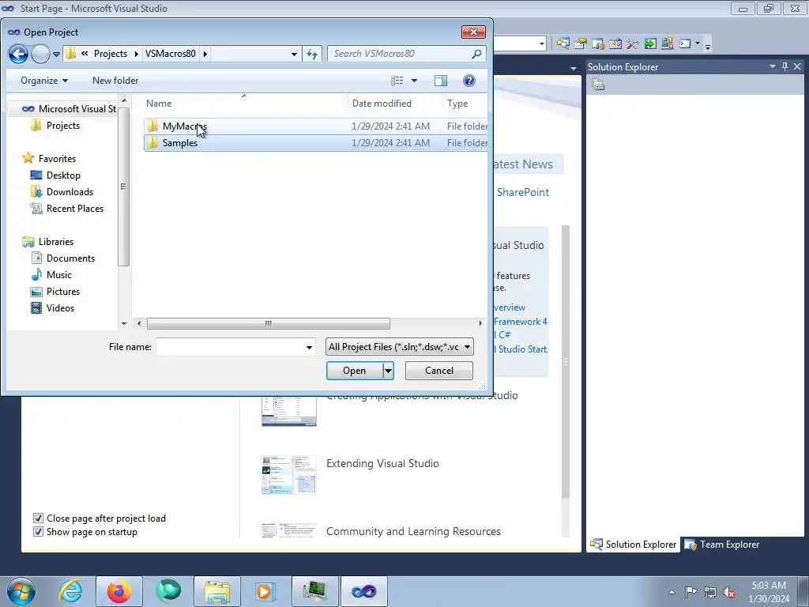Create a New folder
The image size is (809, 607).
(115, 81)
